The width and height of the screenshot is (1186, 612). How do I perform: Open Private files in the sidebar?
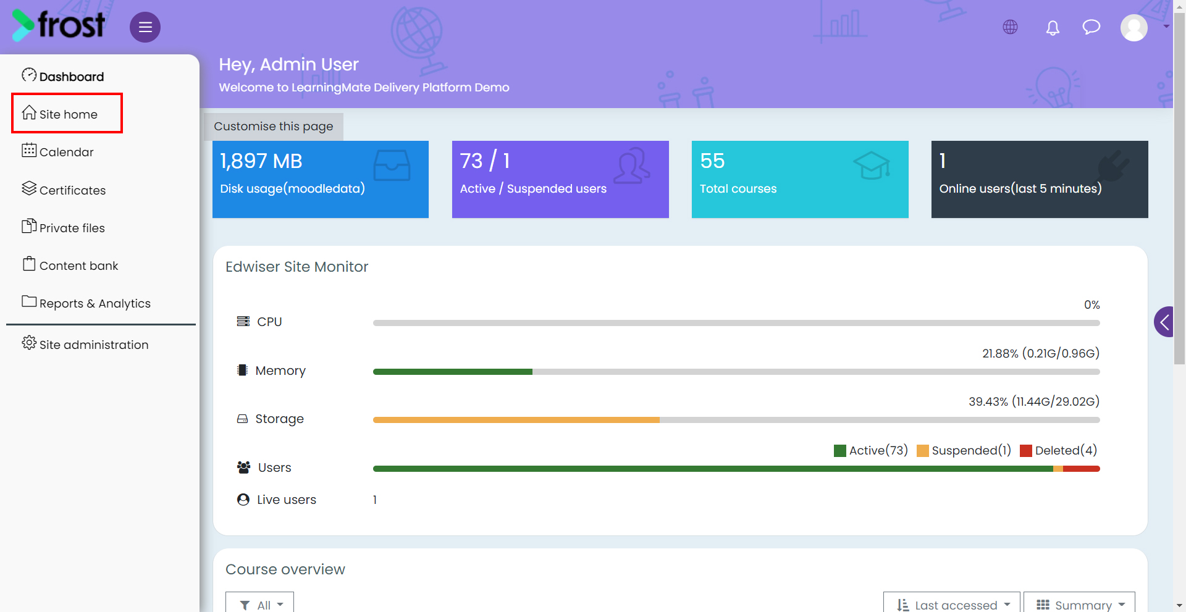point(63,227)
